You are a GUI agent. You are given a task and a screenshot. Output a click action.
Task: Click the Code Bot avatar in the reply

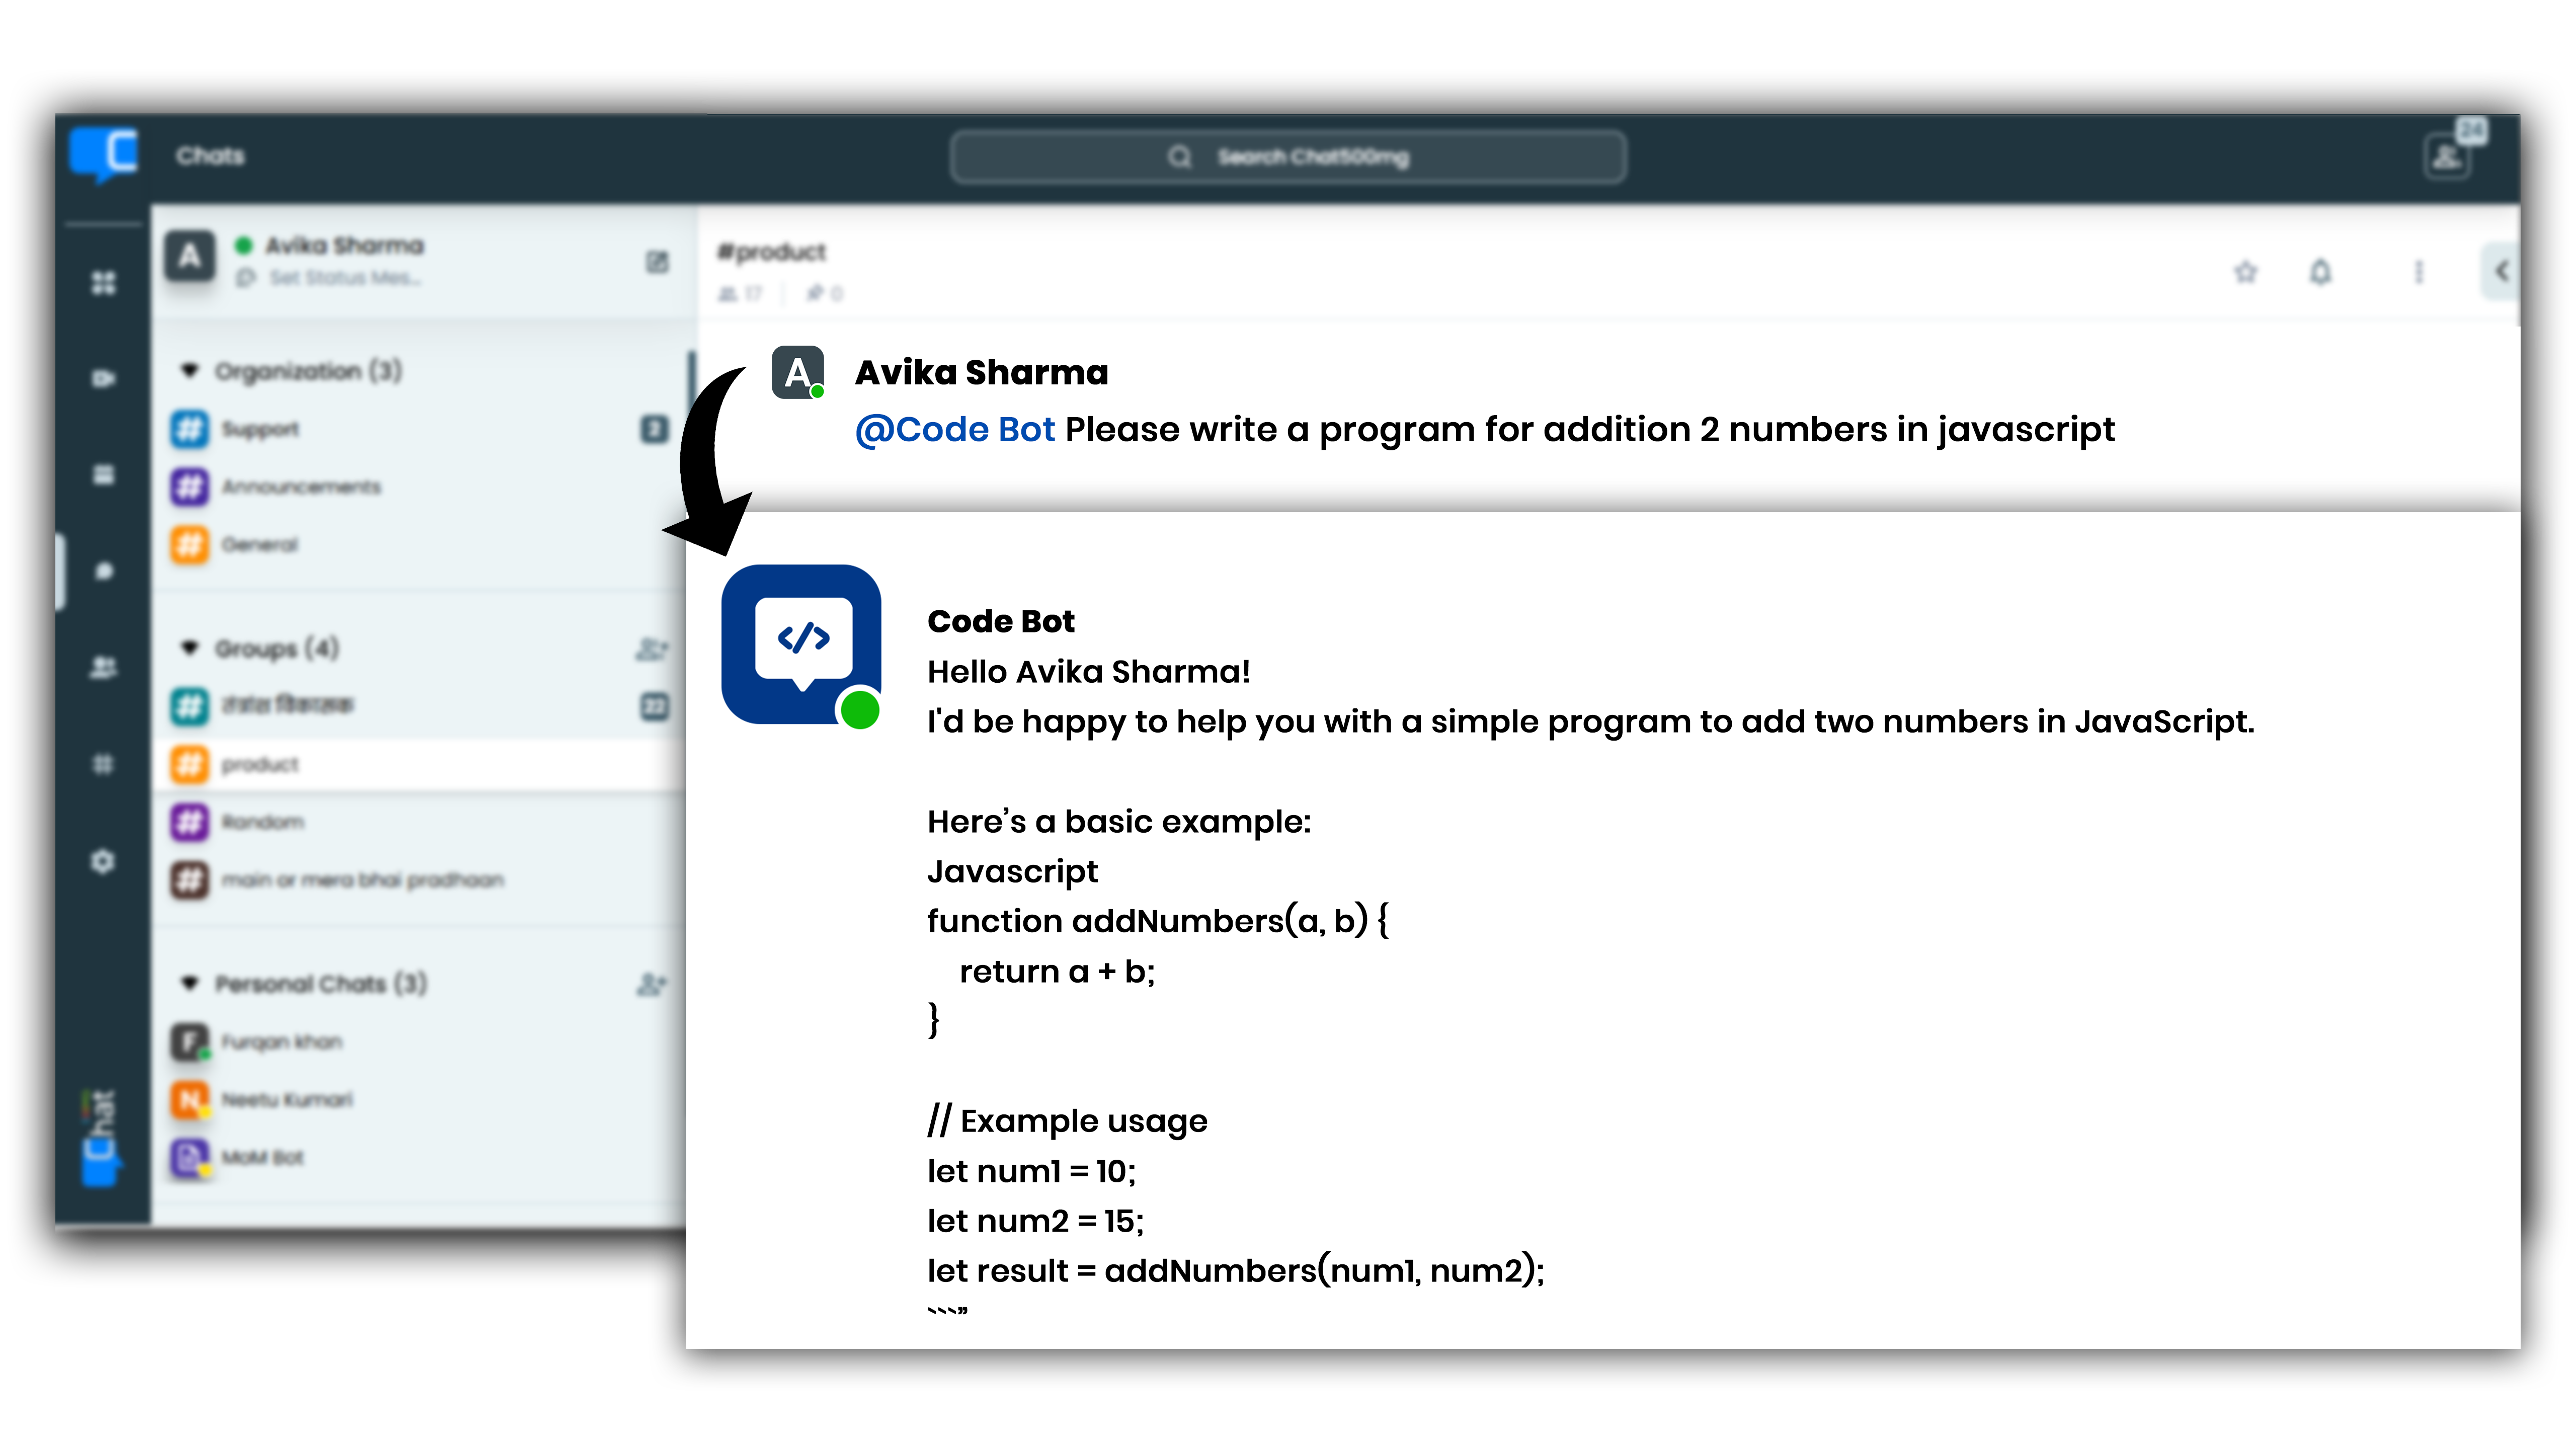801,645
